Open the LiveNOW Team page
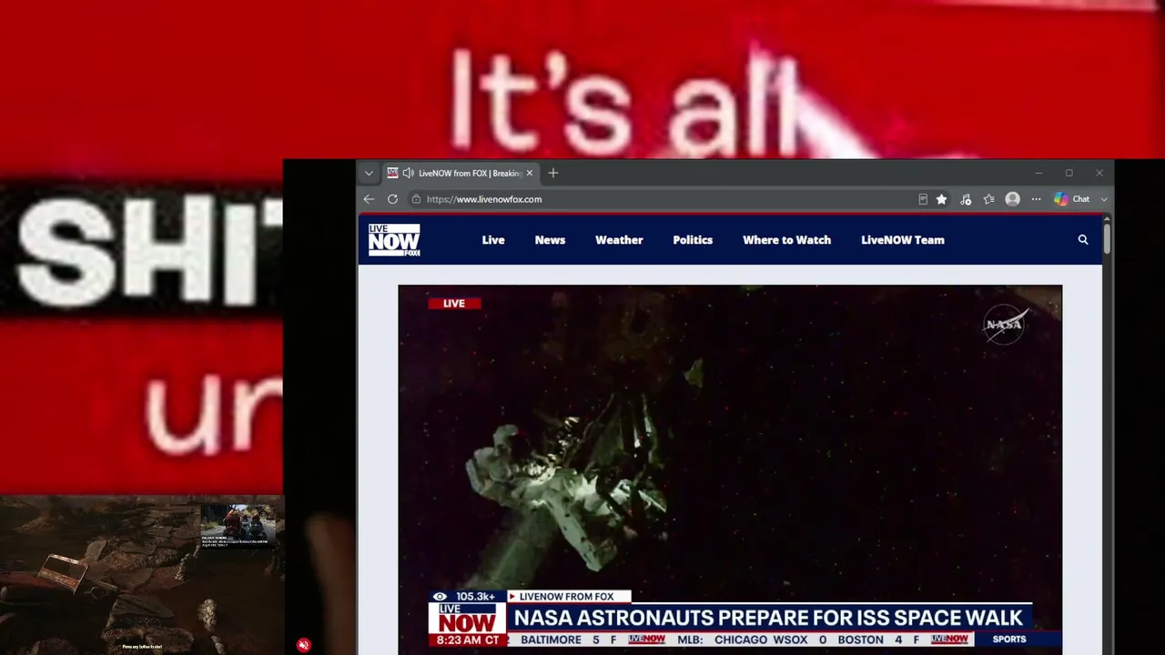 tap(903, 240)
